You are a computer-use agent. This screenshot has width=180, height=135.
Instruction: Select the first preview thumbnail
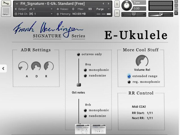click(x=82, y=129)
